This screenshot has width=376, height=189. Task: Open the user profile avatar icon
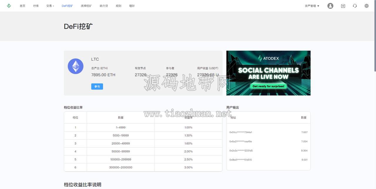pyautogui.click(x=330, y=6)
